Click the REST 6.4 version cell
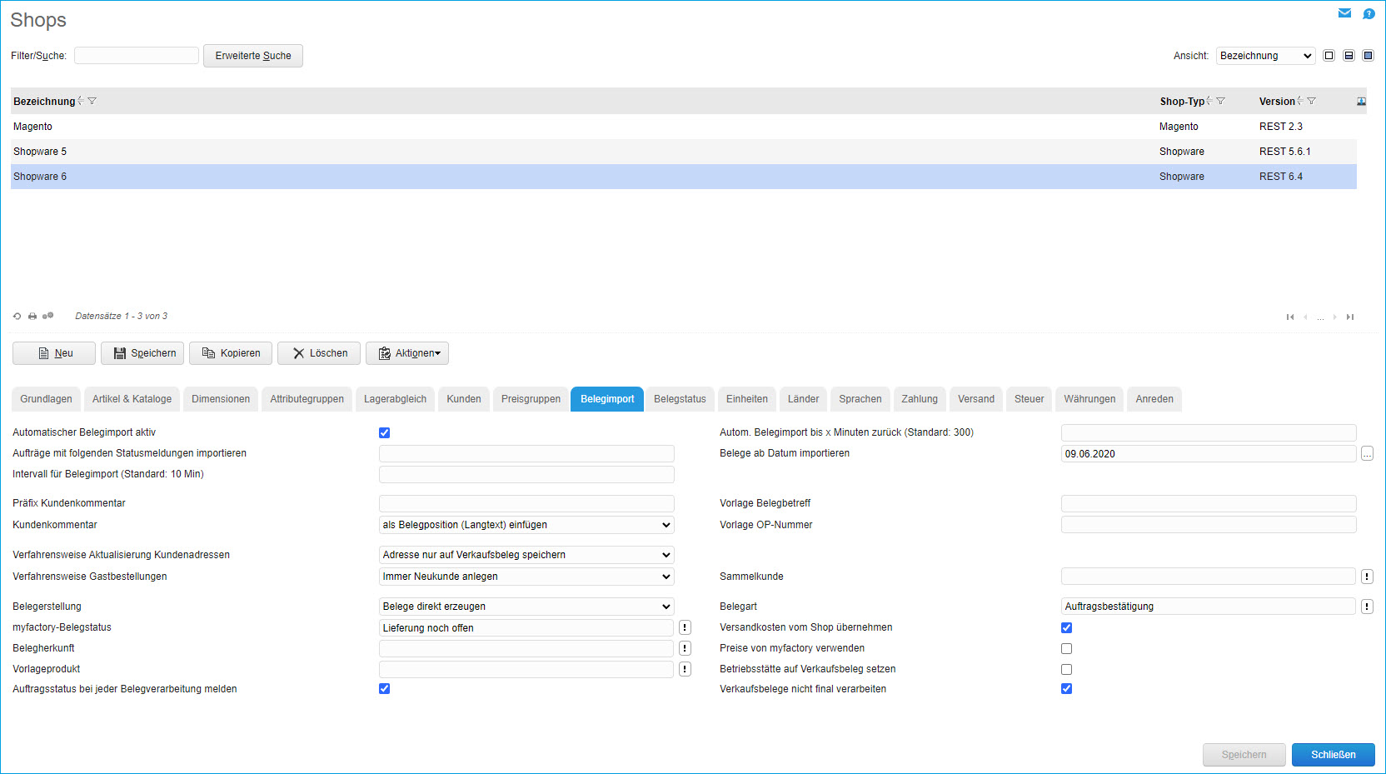This screenshot has height=774, width=1386. [x=1281, y=177]
